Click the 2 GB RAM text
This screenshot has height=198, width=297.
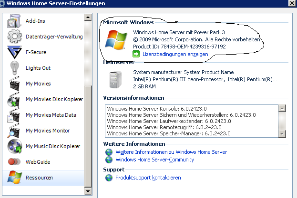point(144,86)
